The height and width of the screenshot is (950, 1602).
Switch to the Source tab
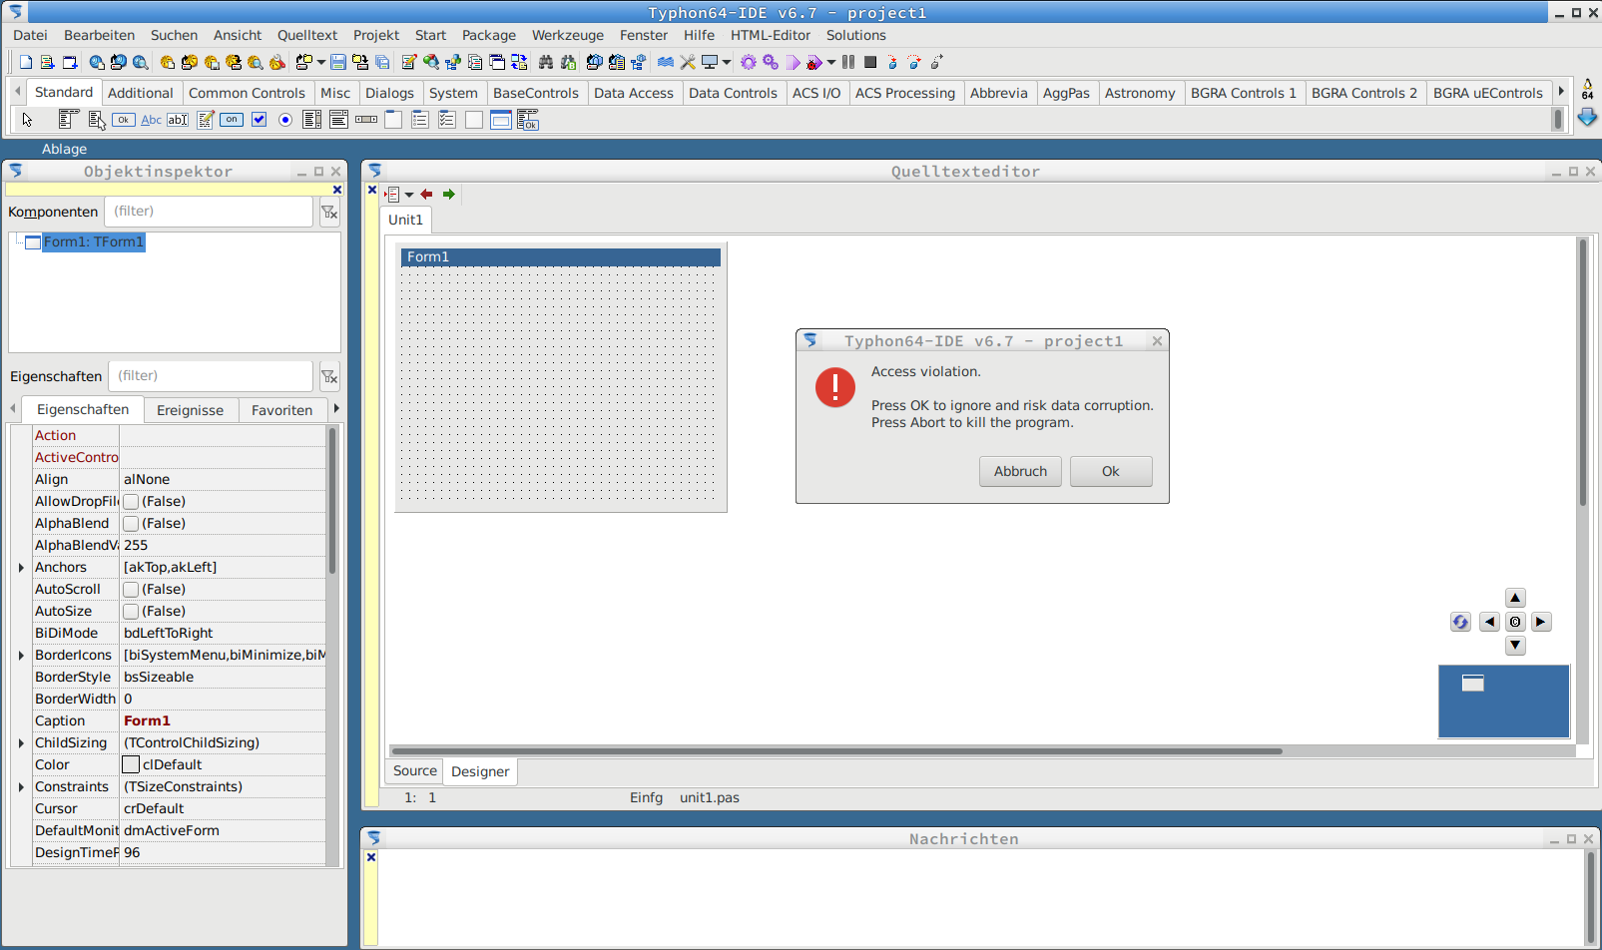[415, 770]
